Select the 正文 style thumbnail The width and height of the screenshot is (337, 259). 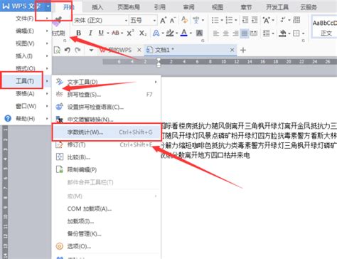tap(325, 27)
